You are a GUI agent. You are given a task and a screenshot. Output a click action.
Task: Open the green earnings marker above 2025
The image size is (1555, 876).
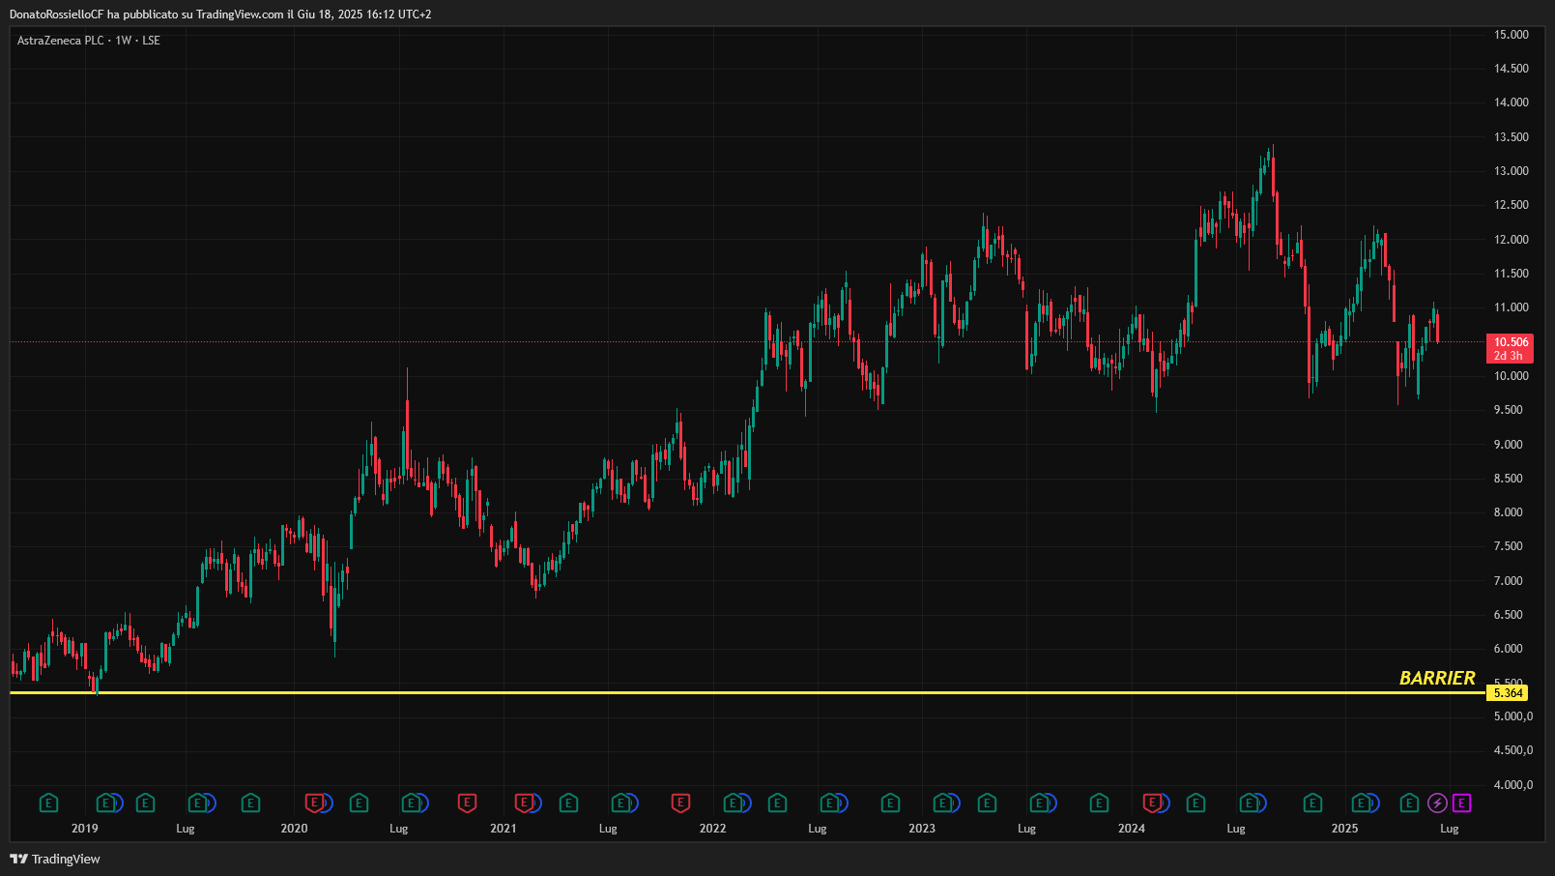pyautogui.click(x=1361, y=803)
